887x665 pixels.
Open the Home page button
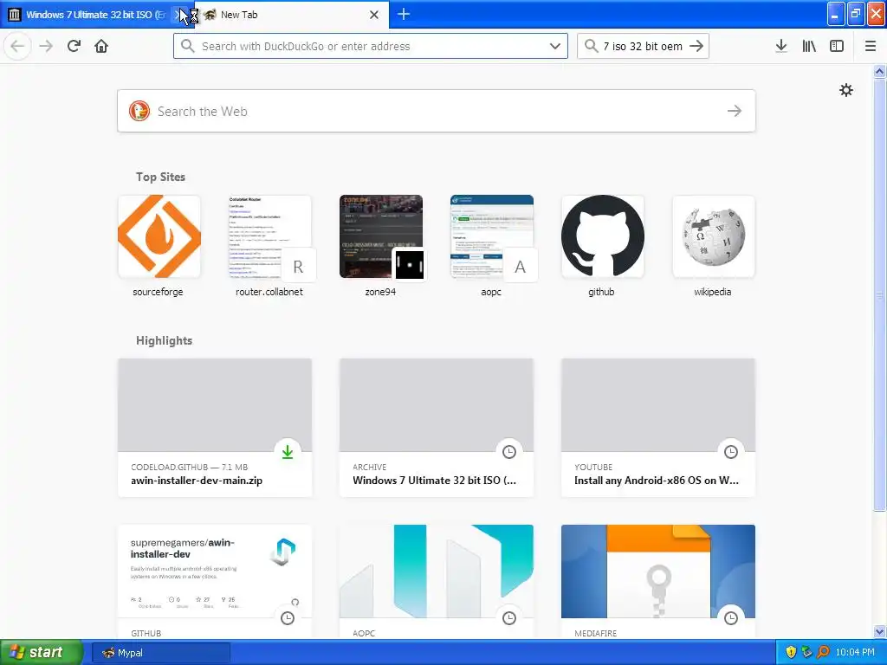point(101,46)
